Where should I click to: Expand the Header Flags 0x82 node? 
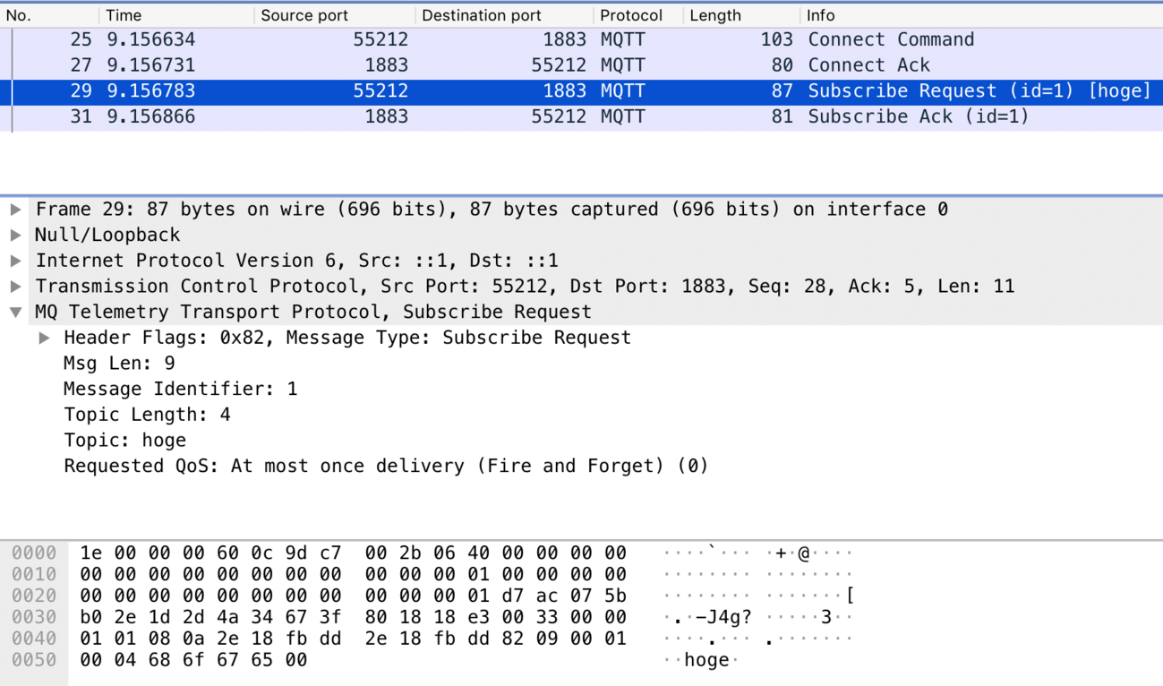tap(44, 338)
